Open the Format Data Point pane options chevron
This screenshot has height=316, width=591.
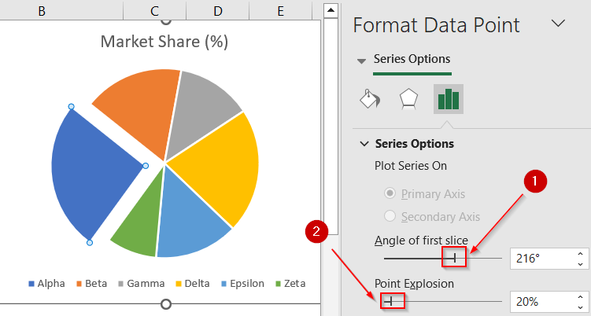pos(558,24)
